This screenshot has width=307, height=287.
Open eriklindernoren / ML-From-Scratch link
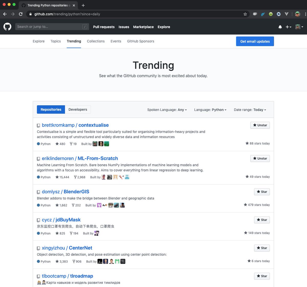coord(80,158)
